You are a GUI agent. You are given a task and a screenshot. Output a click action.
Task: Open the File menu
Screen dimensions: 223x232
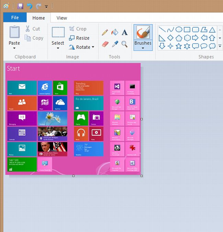click(15, 18)
